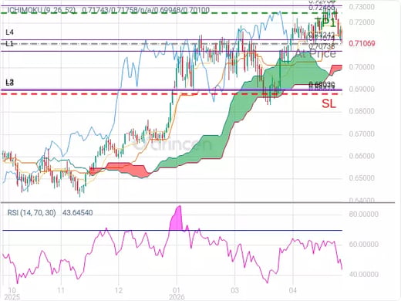Viewport: 401px width, 301px height.
Task: Click the RSI value 43.64540
Action: point(77,213)
